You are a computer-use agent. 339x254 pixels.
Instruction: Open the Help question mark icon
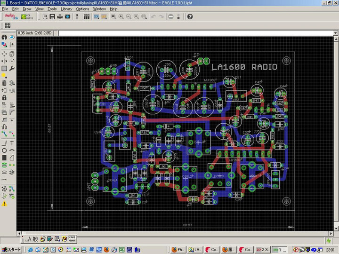[x=190, y=16]
